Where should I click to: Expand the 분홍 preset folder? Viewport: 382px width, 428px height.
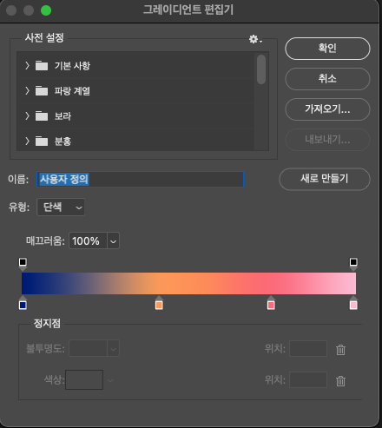pyautogui.click(x=27, y=142)
